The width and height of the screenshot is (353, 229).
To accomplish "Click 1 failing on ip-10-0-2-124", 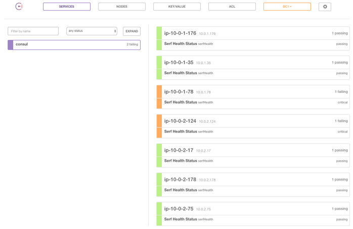I will [x=341, y=121].
